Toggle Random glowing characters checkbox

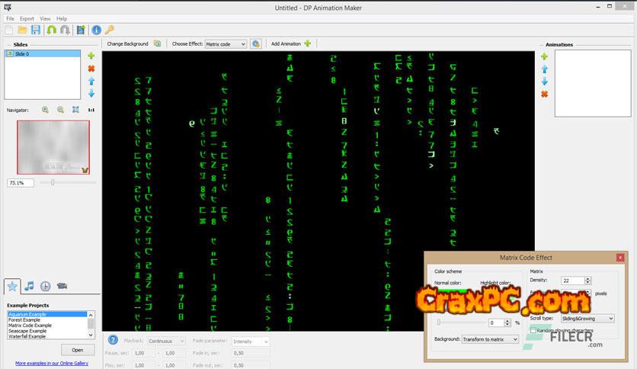coord(533,330)
